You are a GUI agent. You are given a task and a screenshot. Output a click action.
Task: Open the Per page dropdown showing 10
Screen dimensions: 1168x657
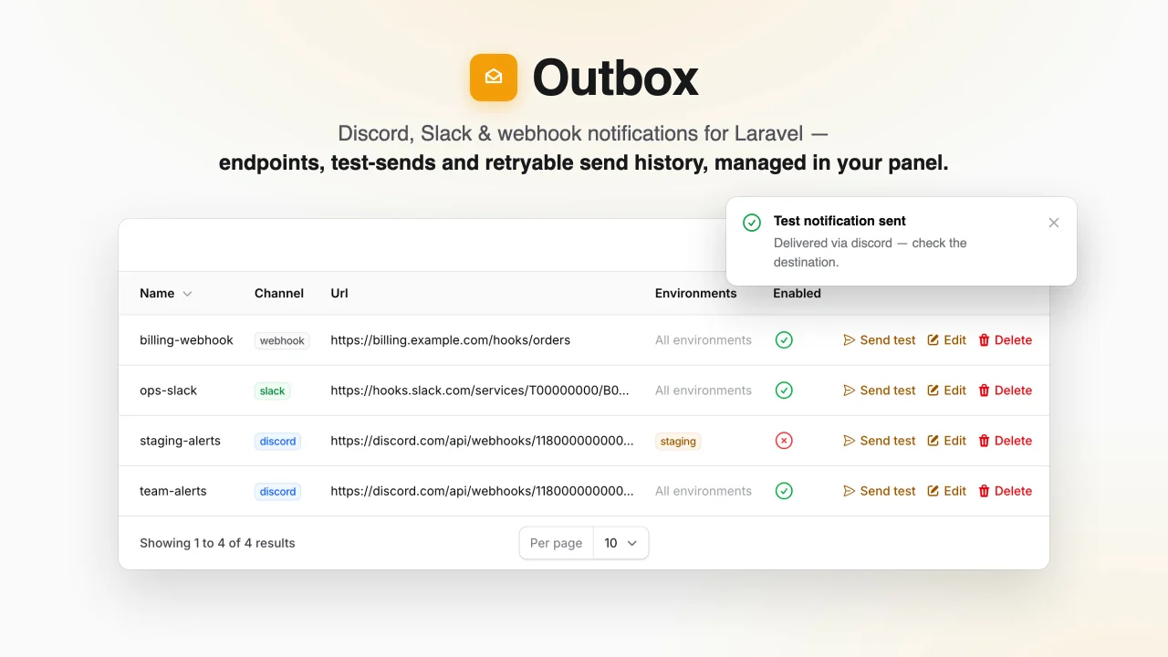(x=620, y=543)
